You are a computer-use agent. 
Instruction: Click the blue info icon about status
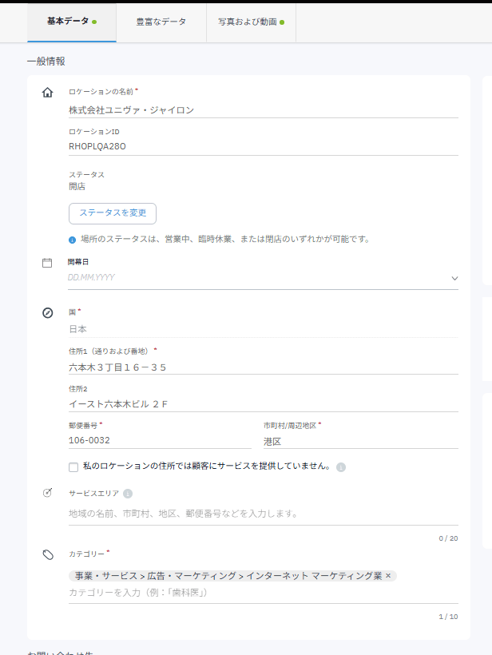coord(73,239)
